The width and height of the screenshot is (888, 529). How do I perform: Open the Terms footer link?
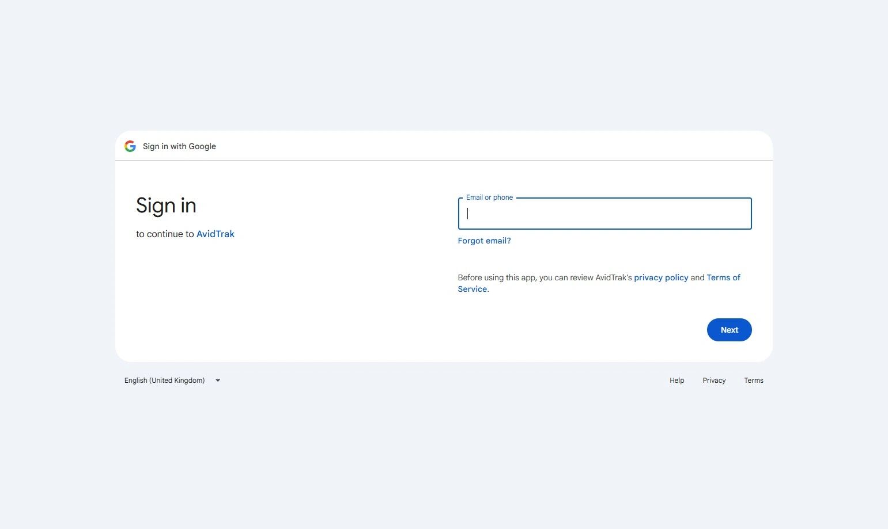(x=753, y=380)
